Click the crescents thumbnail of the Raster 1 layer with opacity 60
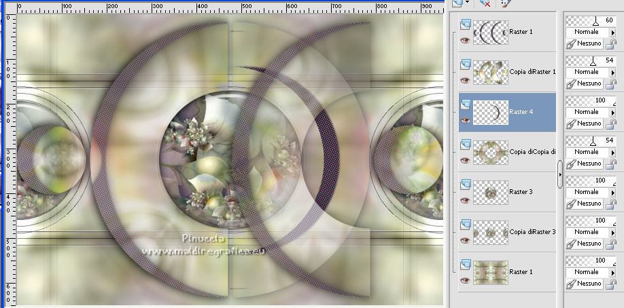624x308 pixels. pyautogui.click(x=491, y=32)
